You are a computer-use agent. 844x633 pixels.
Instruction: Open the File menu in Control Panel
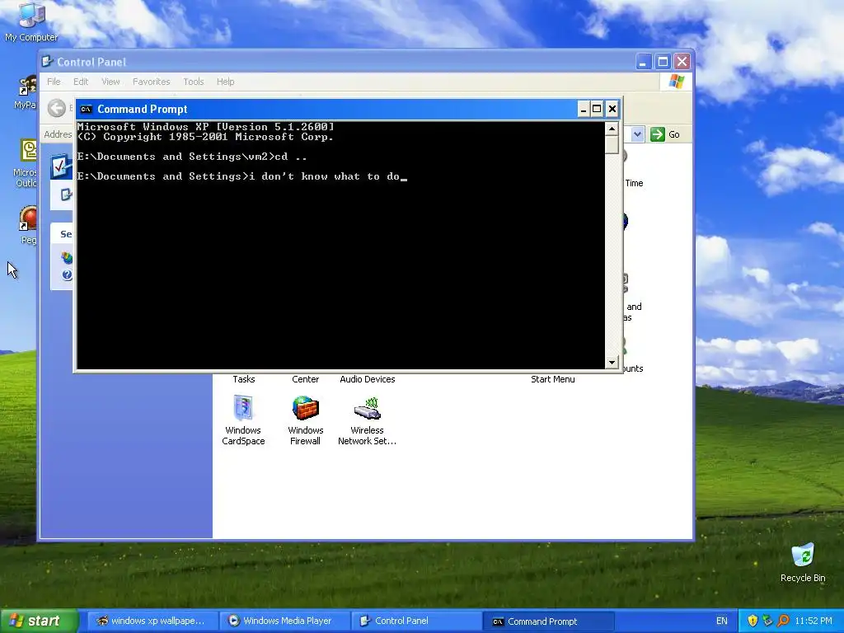(54, 82)
